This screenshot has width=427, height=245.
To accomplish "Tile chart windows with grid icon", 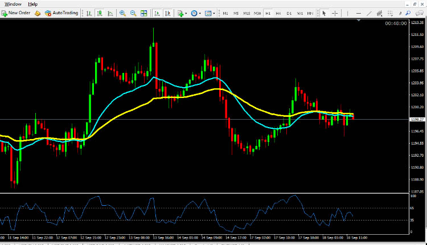I will (144, 13).
